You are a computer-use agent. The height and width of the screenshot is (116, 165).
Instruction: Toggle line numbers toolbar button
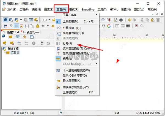pyautogui.click(x=27, y=26)
